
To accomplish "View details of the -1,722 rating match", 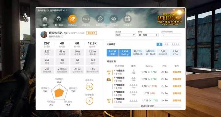I will (x=177, y=86).
